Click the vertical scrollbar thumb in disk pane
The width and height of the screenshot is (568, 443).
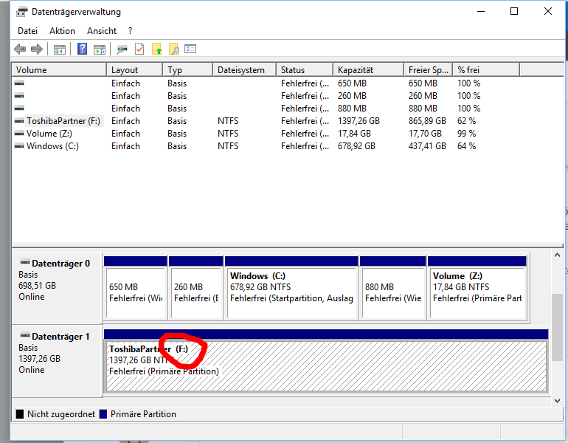(558, 328)
